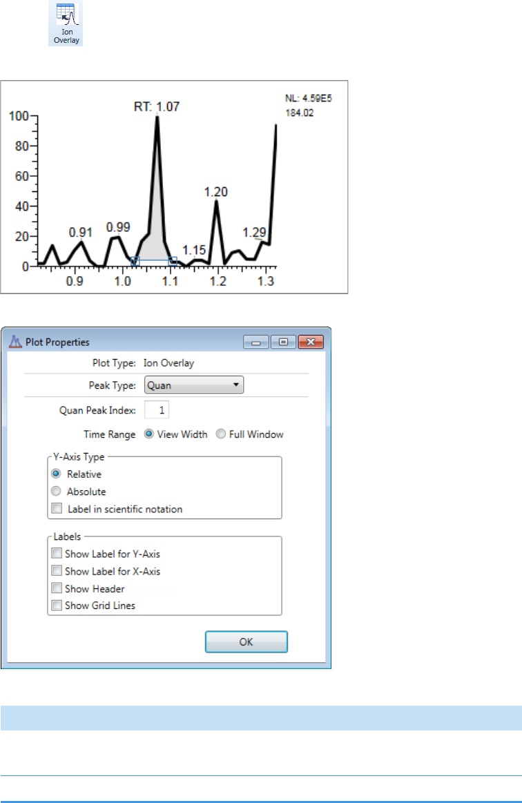Viewport: 522px width, 803px height.
Task: Click the left peak integration marker
Action: pyautogui.click(x=135, y=261)
